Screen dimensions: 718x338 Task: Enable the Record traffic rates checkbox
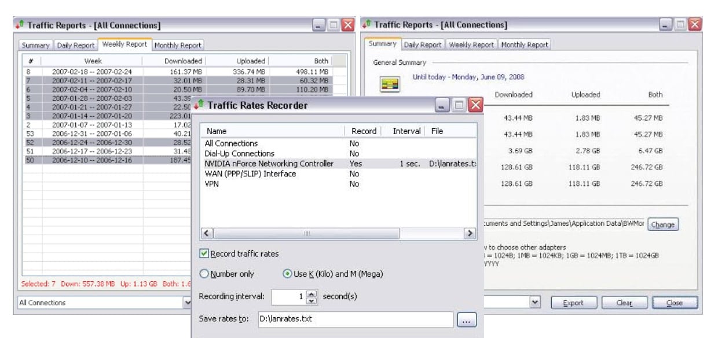pos(204,254)
